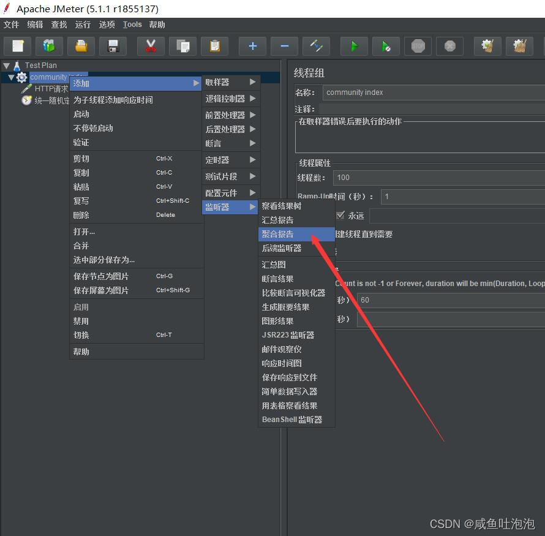
Task: Select 察看结果树 listener
Action: (x=296, y=206)
